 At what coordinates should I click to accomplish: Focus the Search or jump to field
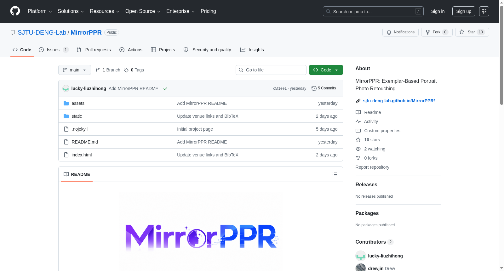(x=373, y=11)
